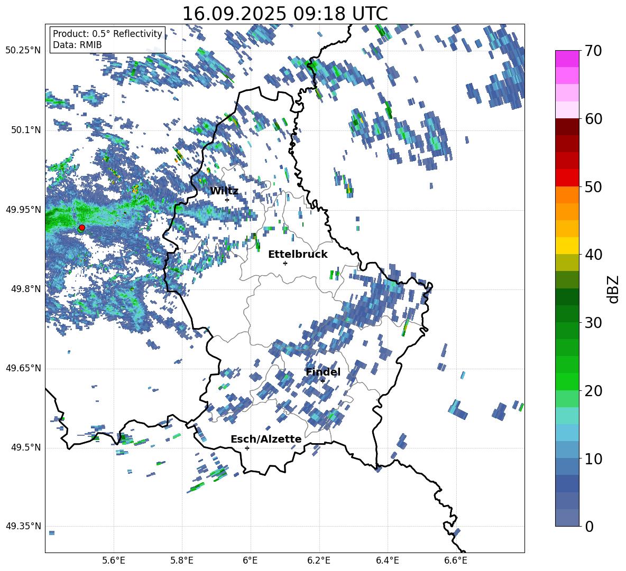626x571 pixels.
Task: Click colorbar tick label 30
Action: tap(593, 323)
